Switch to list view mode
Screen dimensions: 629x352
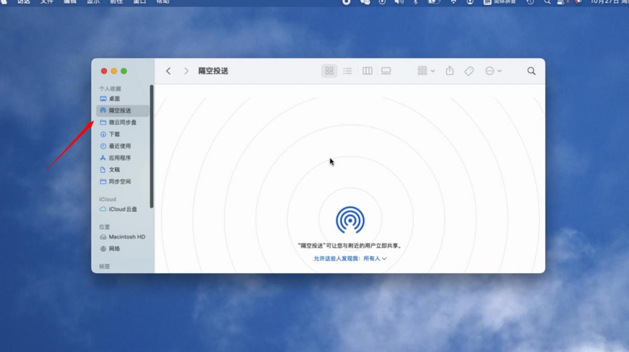tap(348, 71)
